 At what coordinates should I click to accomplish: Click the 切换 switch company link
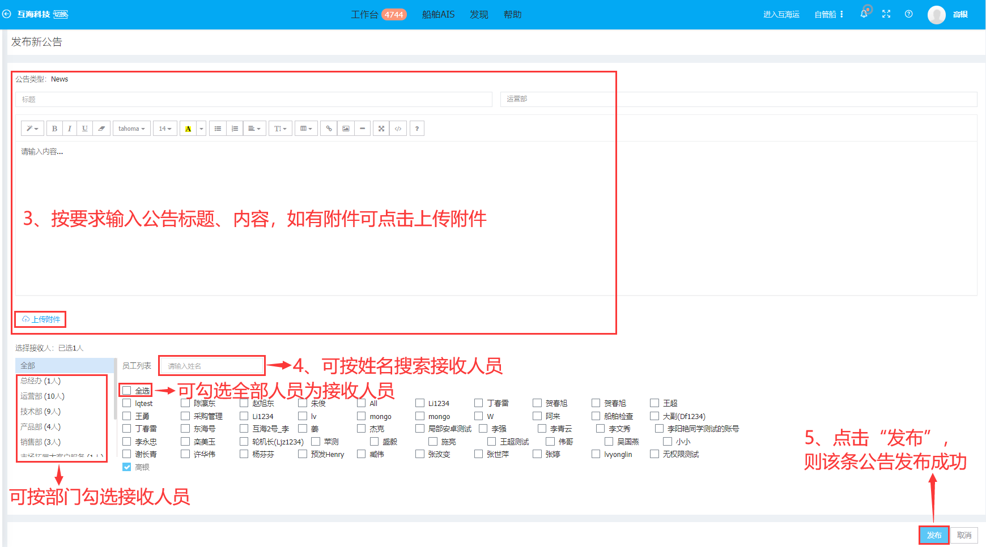(x=61, y=14)
